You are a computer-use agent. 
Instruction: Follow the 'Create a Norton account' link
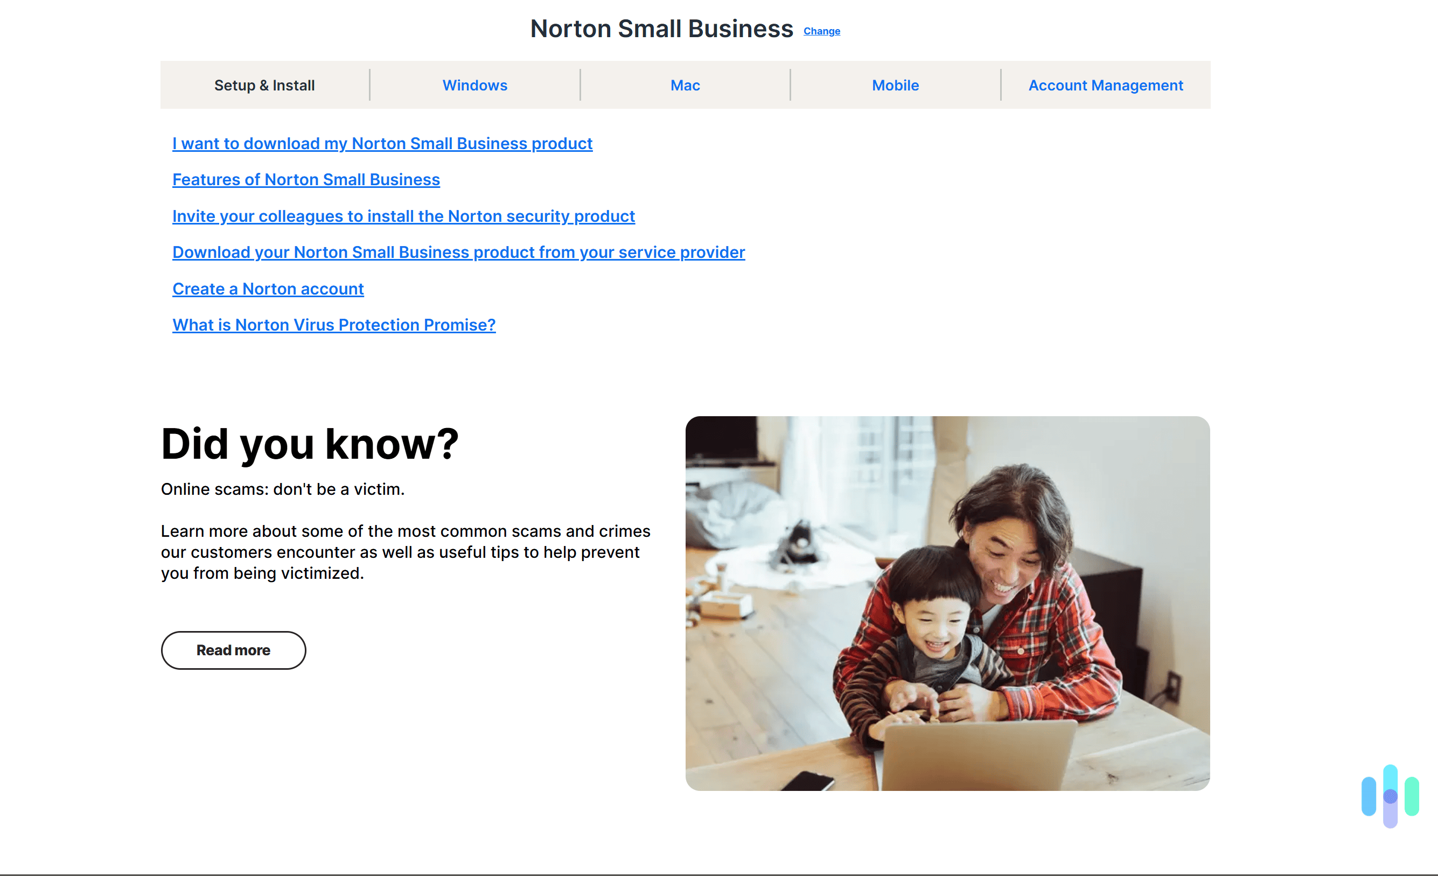pyautogui.click(x=268, y=288)
